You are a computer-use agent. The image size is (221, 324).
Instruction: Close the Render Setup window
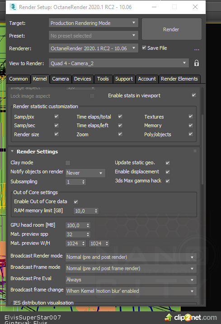coord(195,7)
